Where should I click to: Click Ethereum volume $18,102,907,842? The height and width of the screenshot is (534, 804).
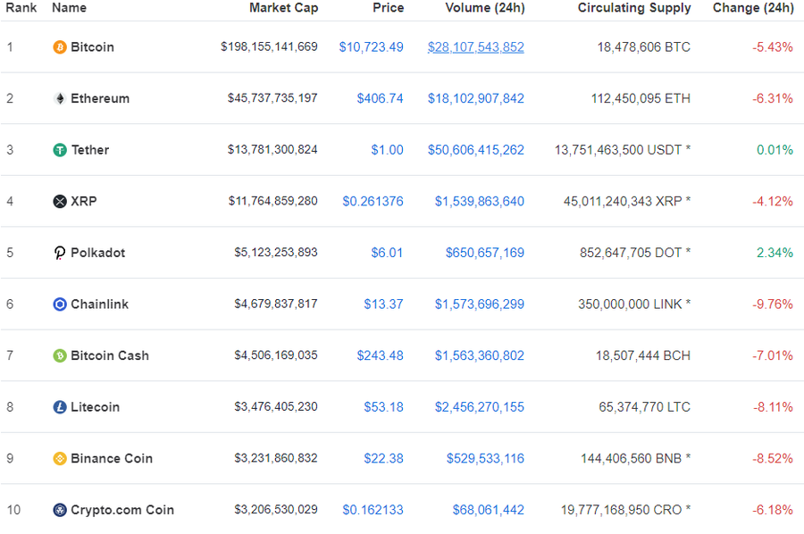[x=476, y=98]
